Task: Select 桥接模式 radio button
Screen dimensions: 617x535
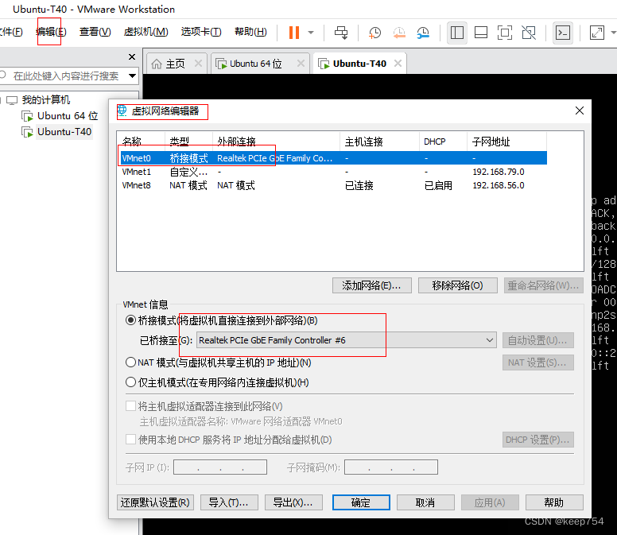Action: click(130, 320)
